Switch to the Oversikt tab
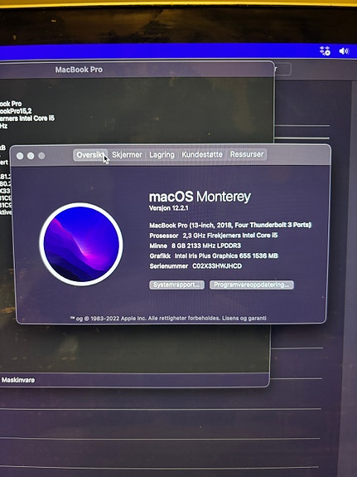 pos(90,155)
